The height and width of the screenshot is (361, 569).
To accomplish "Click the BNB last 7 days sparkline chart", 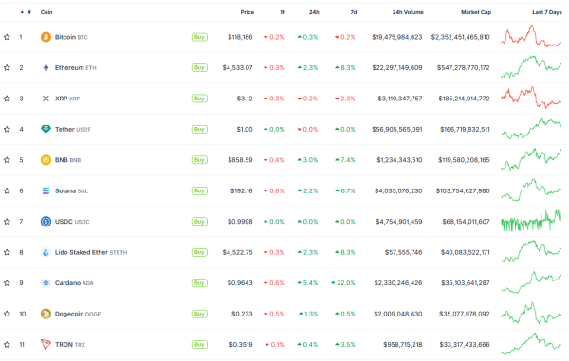I will click(x=531, y=159).
